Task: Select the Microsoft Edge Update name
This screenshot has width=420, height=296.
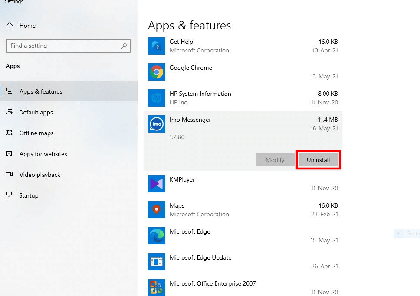Action: pyautogui.click(x=200, y=257)
